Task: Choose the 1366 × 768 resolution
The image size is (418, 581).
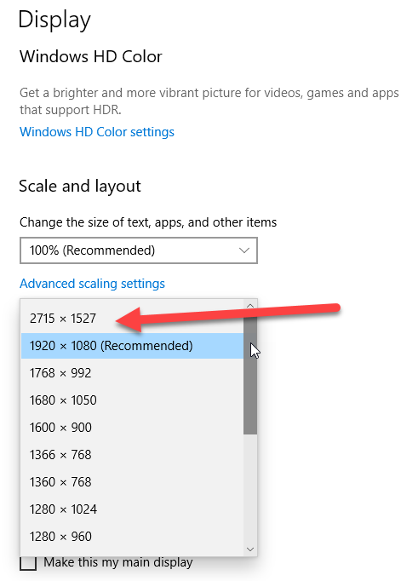Action: click(132, 455)
